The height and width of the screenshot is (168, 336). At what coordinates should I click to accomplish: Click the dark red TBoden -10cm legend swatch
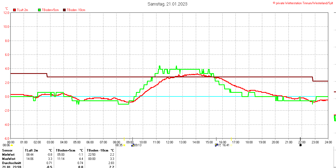[65, 10]
